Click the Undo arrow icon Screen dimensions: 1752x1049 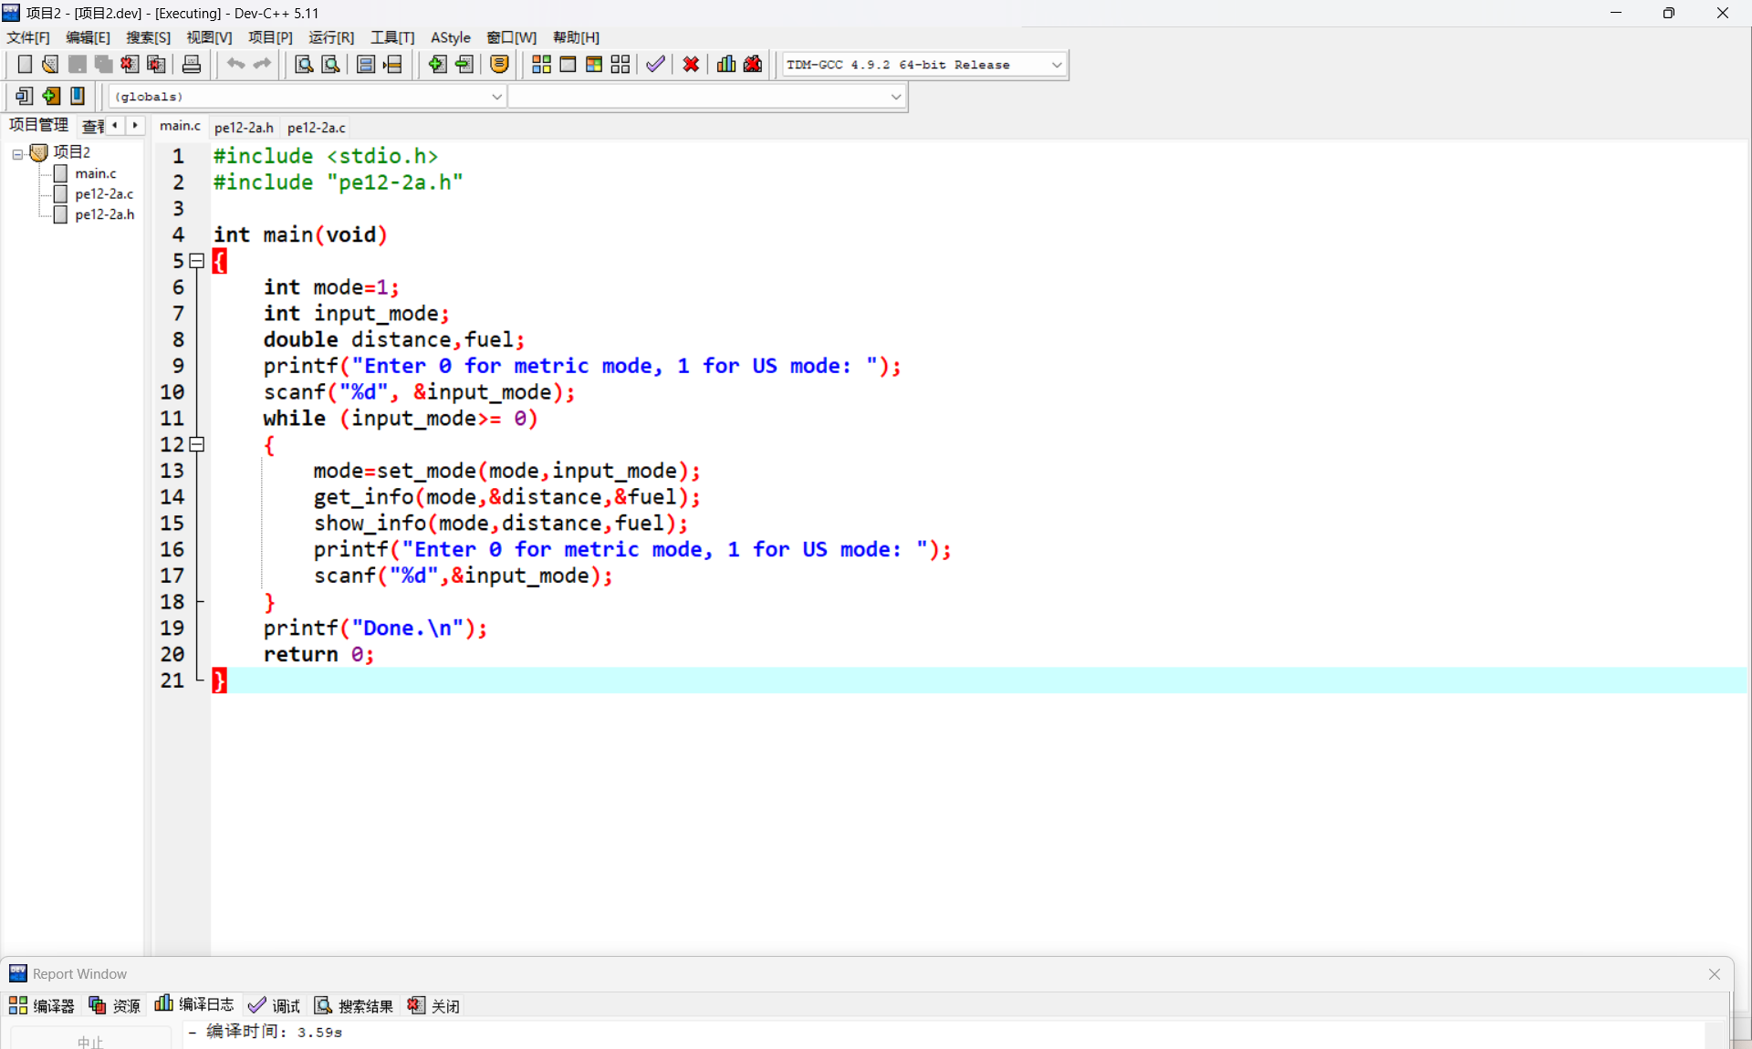point(235,65)
